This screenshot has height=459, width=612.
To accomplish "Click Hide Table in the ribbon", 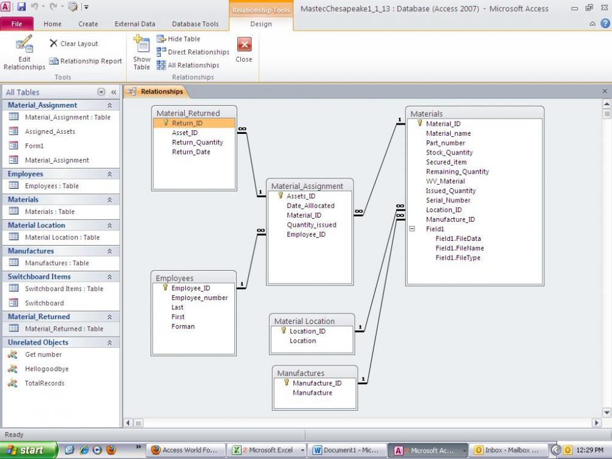I will click(179, 39).
